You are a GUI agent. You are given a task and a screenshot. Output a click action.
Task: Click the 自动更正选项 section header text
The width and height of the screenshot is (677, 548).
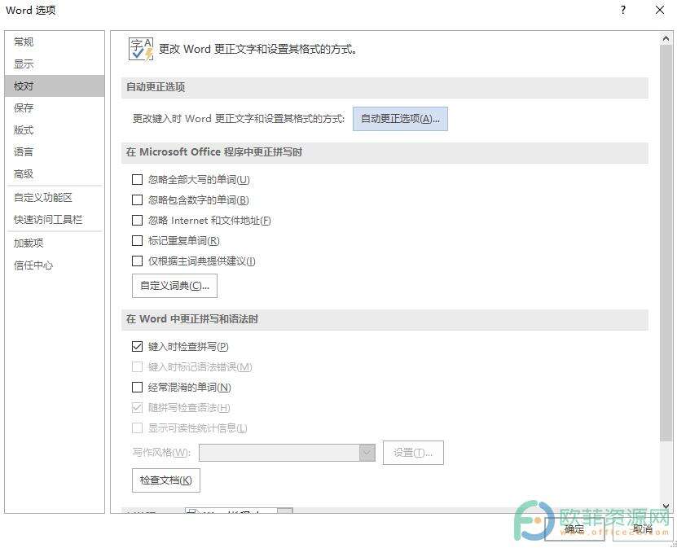click(156, 87)
